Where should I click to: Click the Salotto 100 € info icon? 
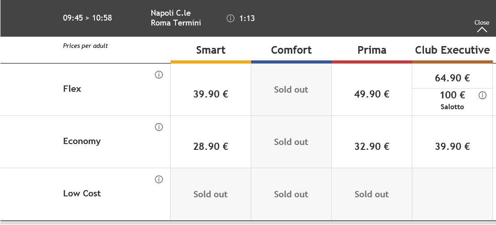483,95
